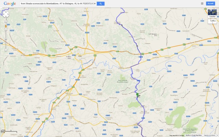Click the Google logo
Viewport: 219px width, 137px height.
(10, 4)
